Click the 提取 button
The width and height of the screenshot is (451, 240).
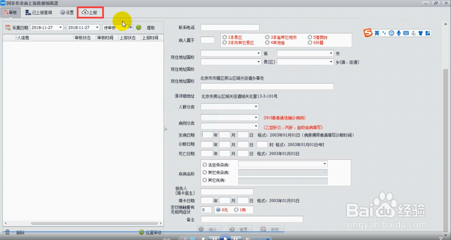[x=151, y=28]
